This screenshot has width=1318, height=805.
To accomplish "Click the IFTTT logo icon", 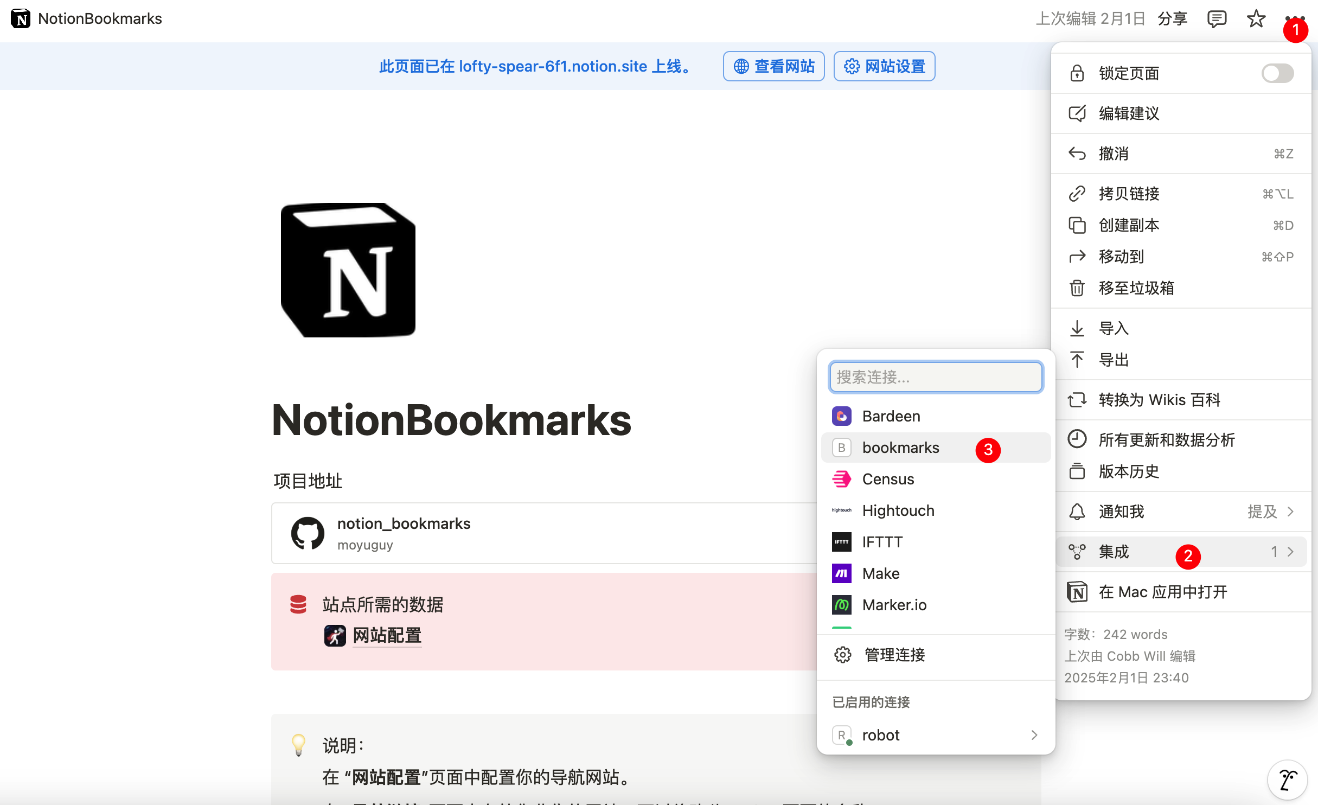I will (841, 542).
